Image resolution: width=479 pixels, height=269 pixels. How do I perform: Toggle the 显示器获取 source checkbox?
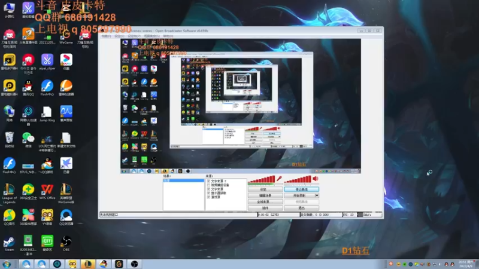coord(208,193)
